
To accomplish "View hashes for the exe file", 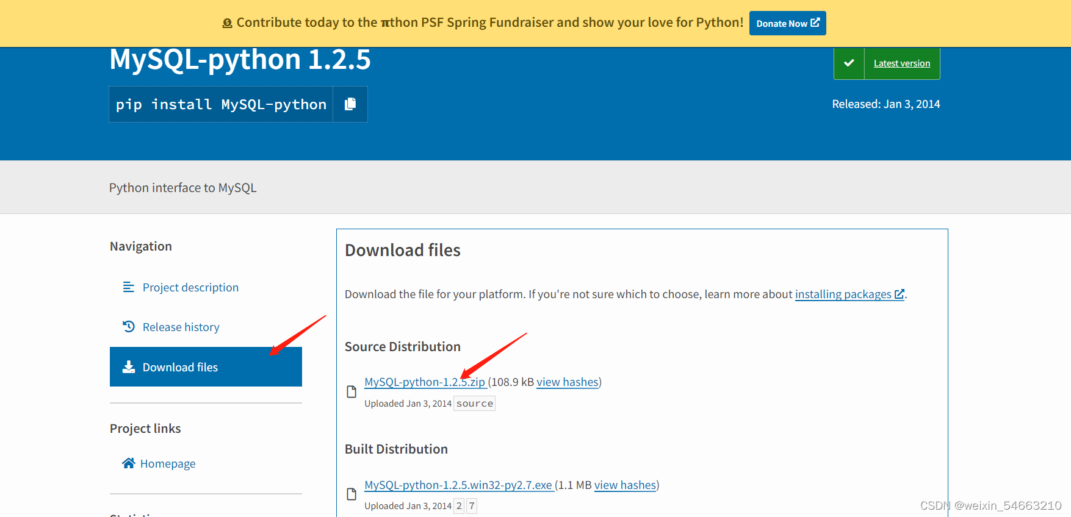I will click(625, 485).
